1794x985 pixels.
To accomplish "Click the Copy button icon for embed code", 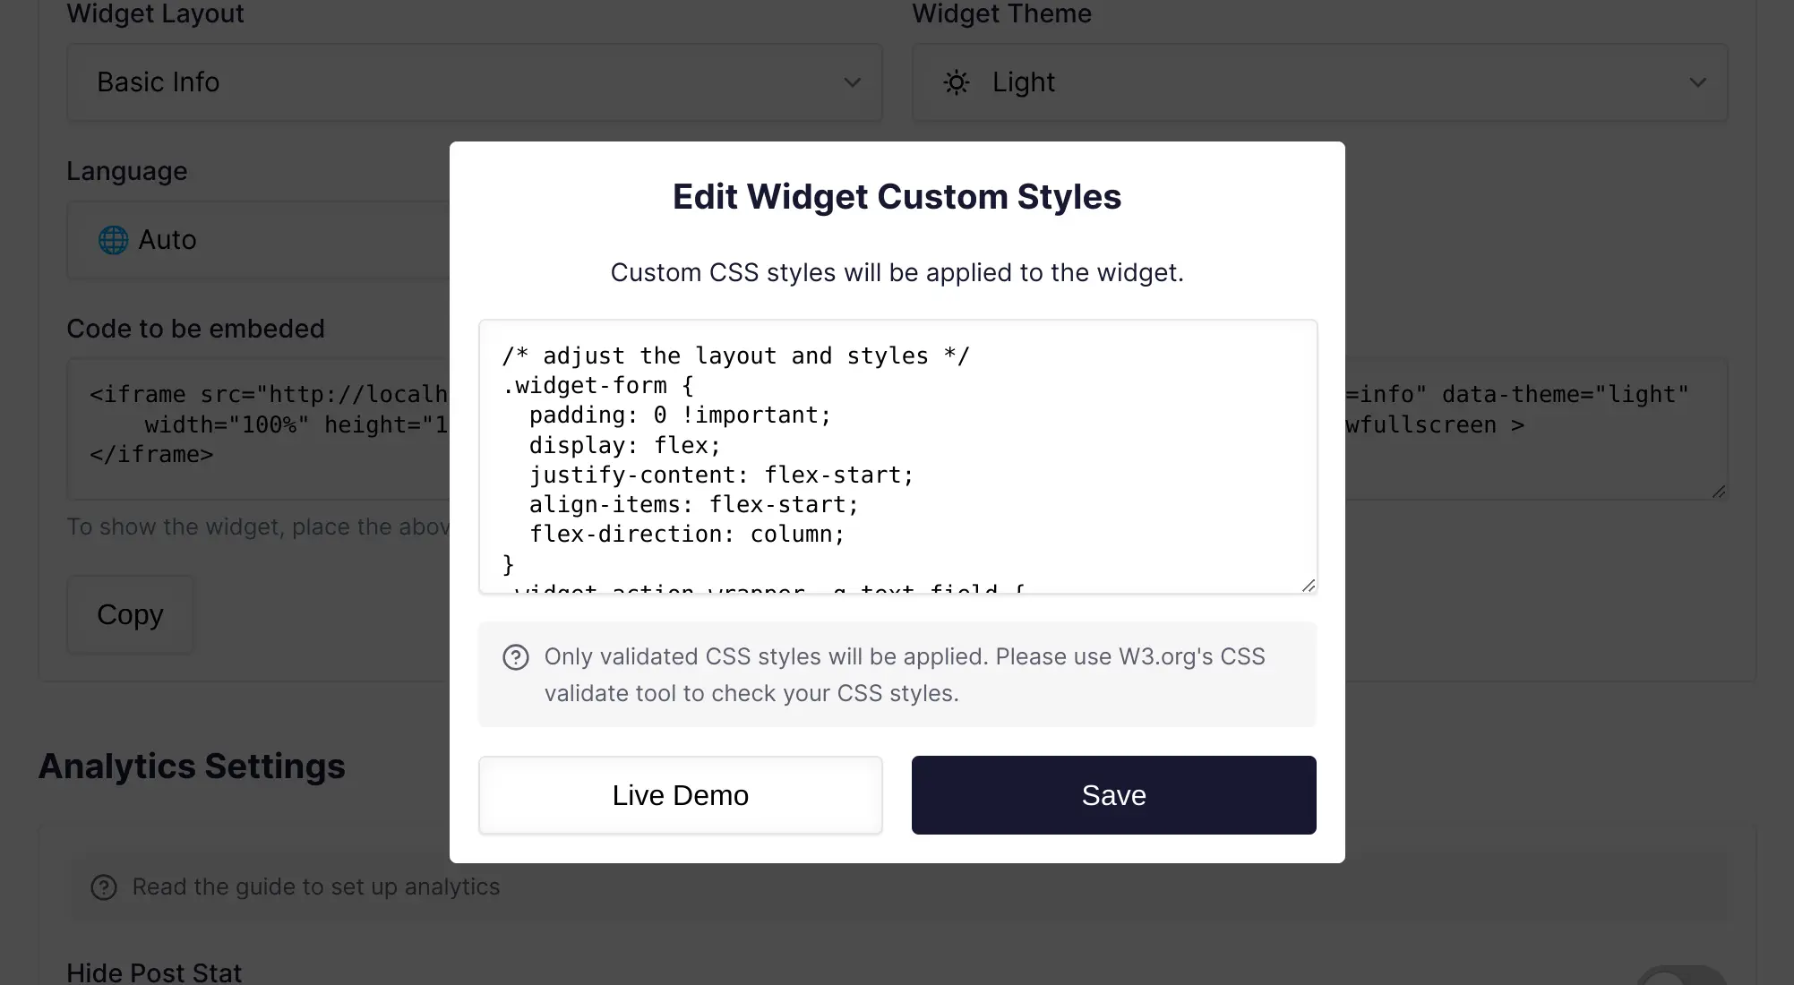I will pos(130,613).
